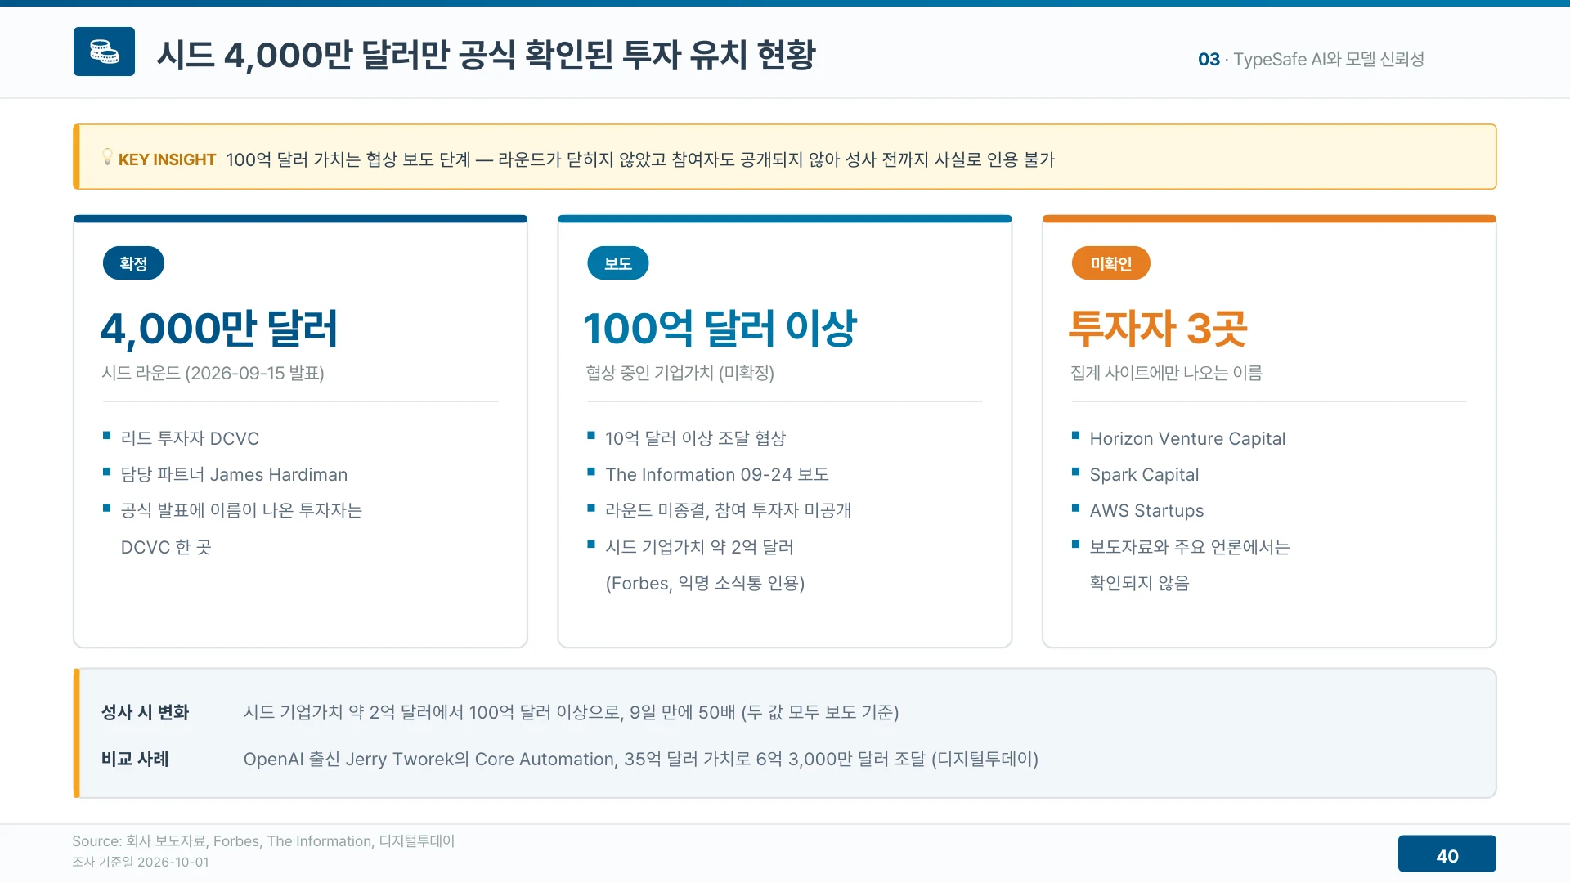Click bullet The Information 09-24 보도
Image resolution: width=1570 pixels, height=883 pixels.
pyautogui.click(x=716, y=474)
